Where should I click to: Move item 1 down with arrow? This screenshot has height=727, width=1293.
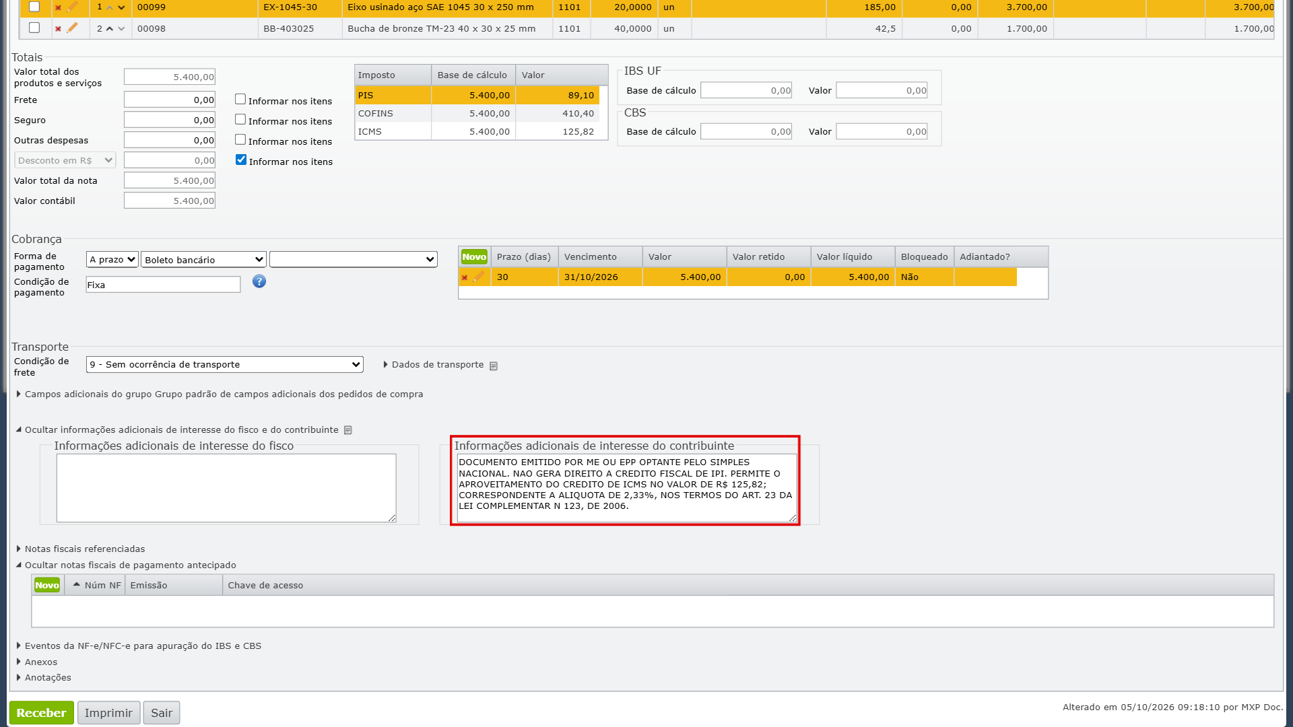click(x=121, y=7)
